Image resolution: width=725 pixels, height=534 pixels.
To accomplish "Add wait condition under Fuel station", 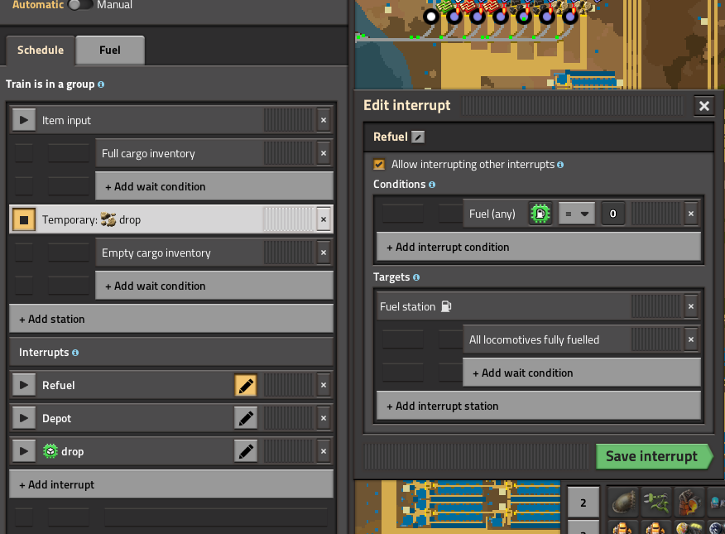I will point(582,373).
